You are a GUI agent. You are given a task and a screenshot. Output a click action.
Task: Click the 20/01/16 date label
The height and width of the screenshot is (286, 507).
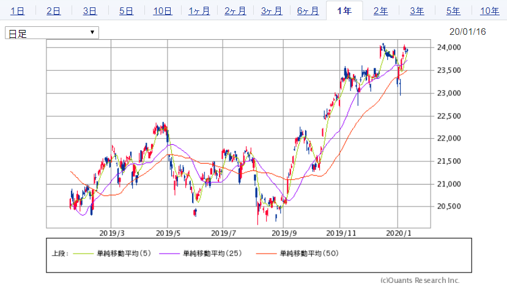pyautogui.click(x=467, y=32)
